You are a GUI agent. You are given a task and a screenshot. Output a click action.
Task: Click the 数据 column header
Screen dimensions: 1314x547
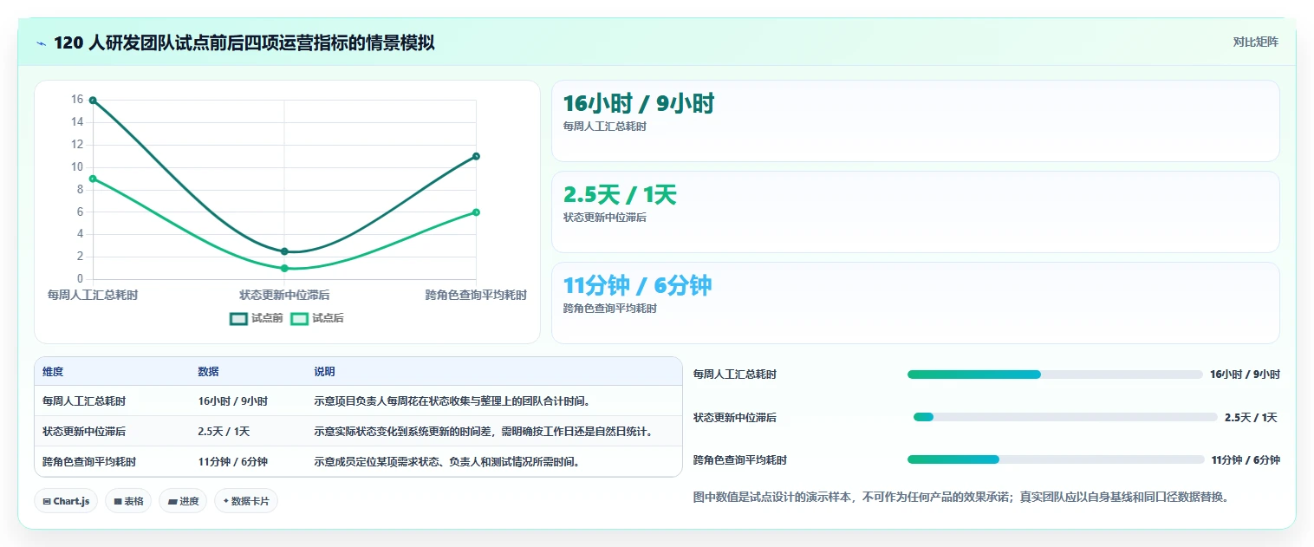coord(208,372)
